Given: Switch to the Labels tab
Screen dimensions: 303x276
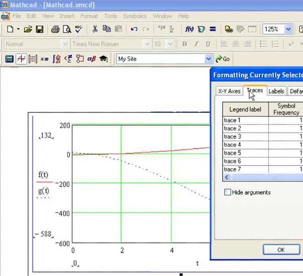Looking at the screenshot, I should coord(276,91).
